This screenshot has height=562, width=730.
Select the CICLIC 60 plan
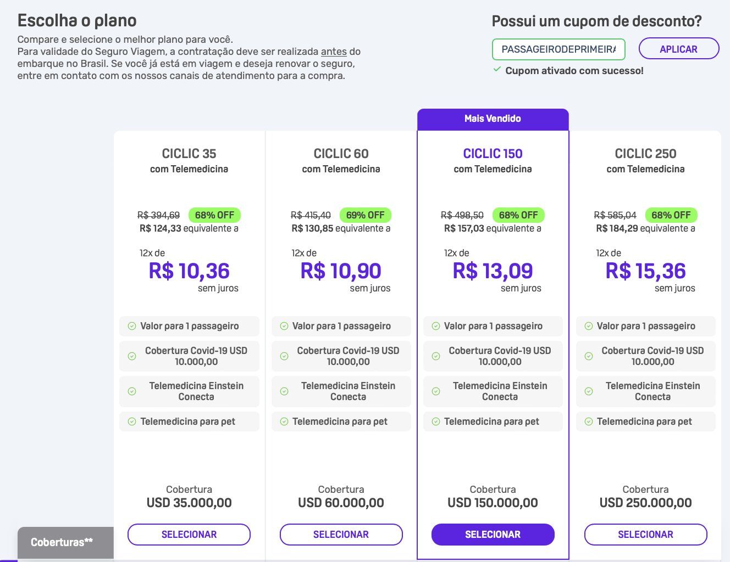coord(341,535)
